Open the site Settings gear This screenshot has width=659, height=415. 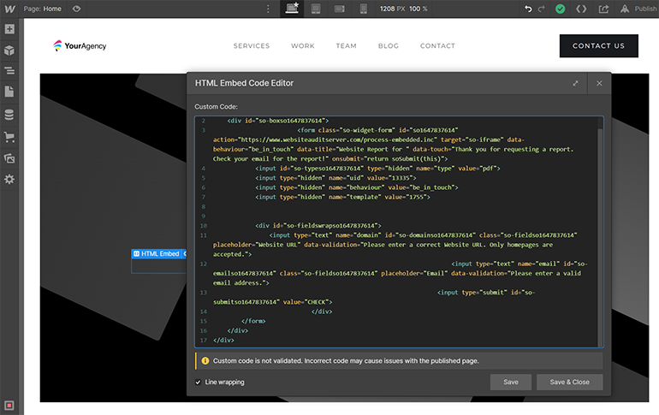point(9,180)
